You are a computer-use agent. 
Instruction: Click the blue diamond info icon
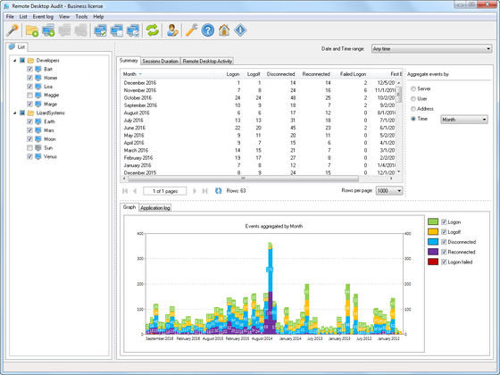tap(240, 30)
